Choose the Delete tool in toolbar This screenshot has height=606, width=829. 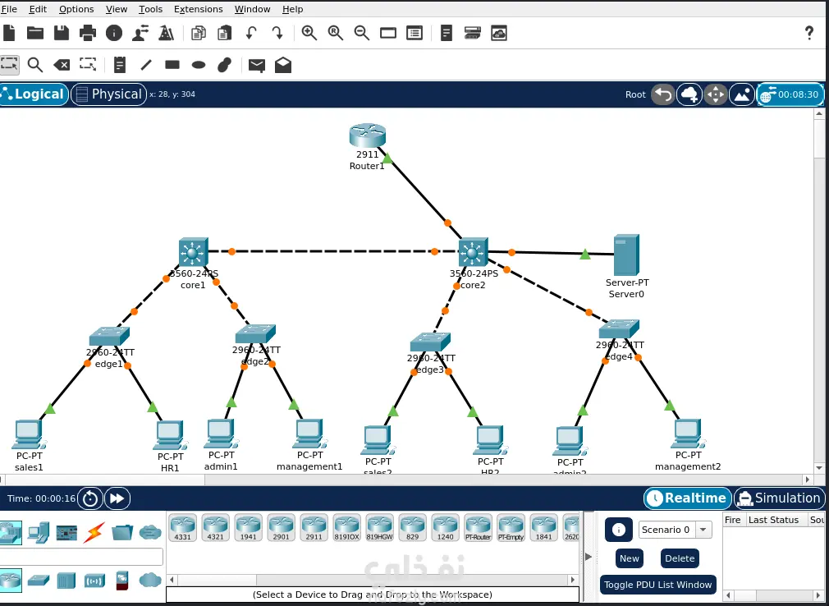pyautogui.click(x=62, y=65)
